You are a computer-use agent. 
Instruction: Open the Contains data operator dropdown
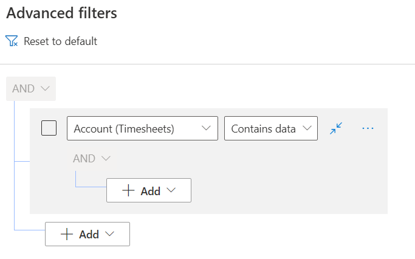coord(271,128)
